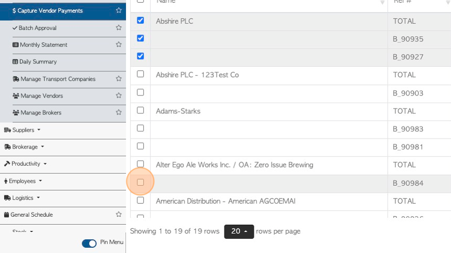The height and width of the screenshot is (253, 451).
Task: Check the Abshire PLC - 123Test Co row
Action: point(141,74)
